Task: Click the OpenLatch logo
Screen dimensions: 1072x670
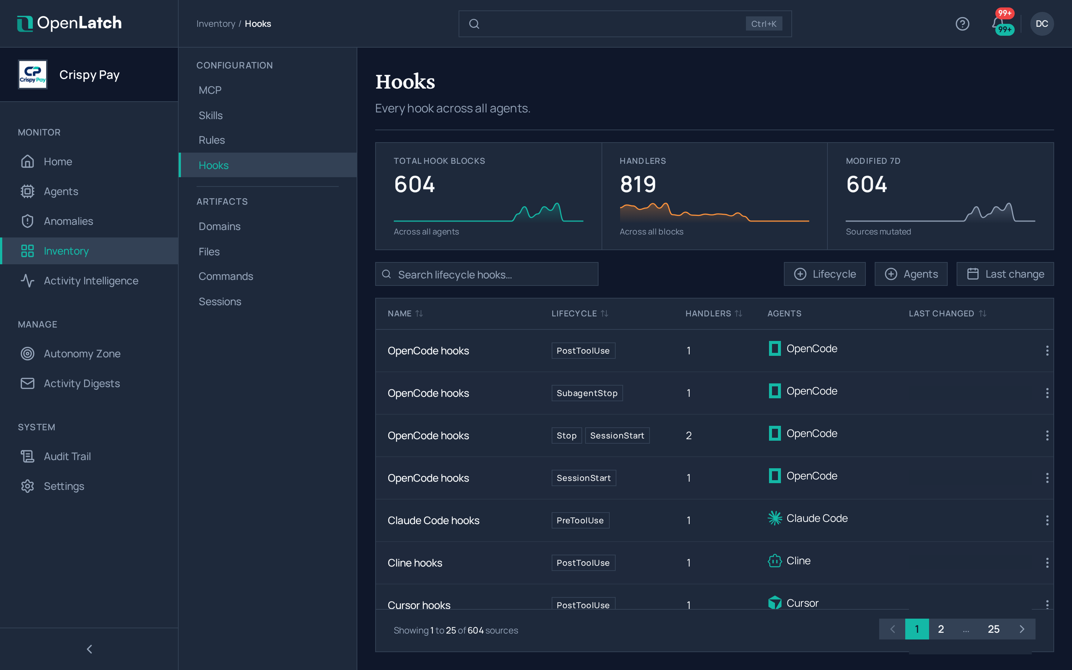Action: pos(70,23)
